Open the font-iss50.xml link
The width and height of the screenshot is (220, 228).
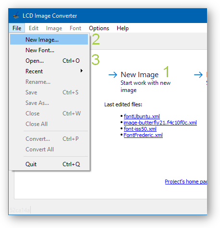point(140,129)
